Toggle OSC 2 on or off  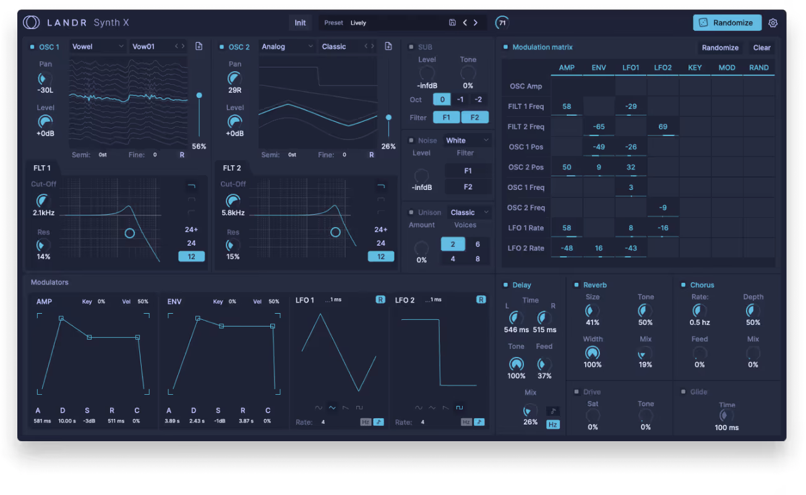point(222,47)
